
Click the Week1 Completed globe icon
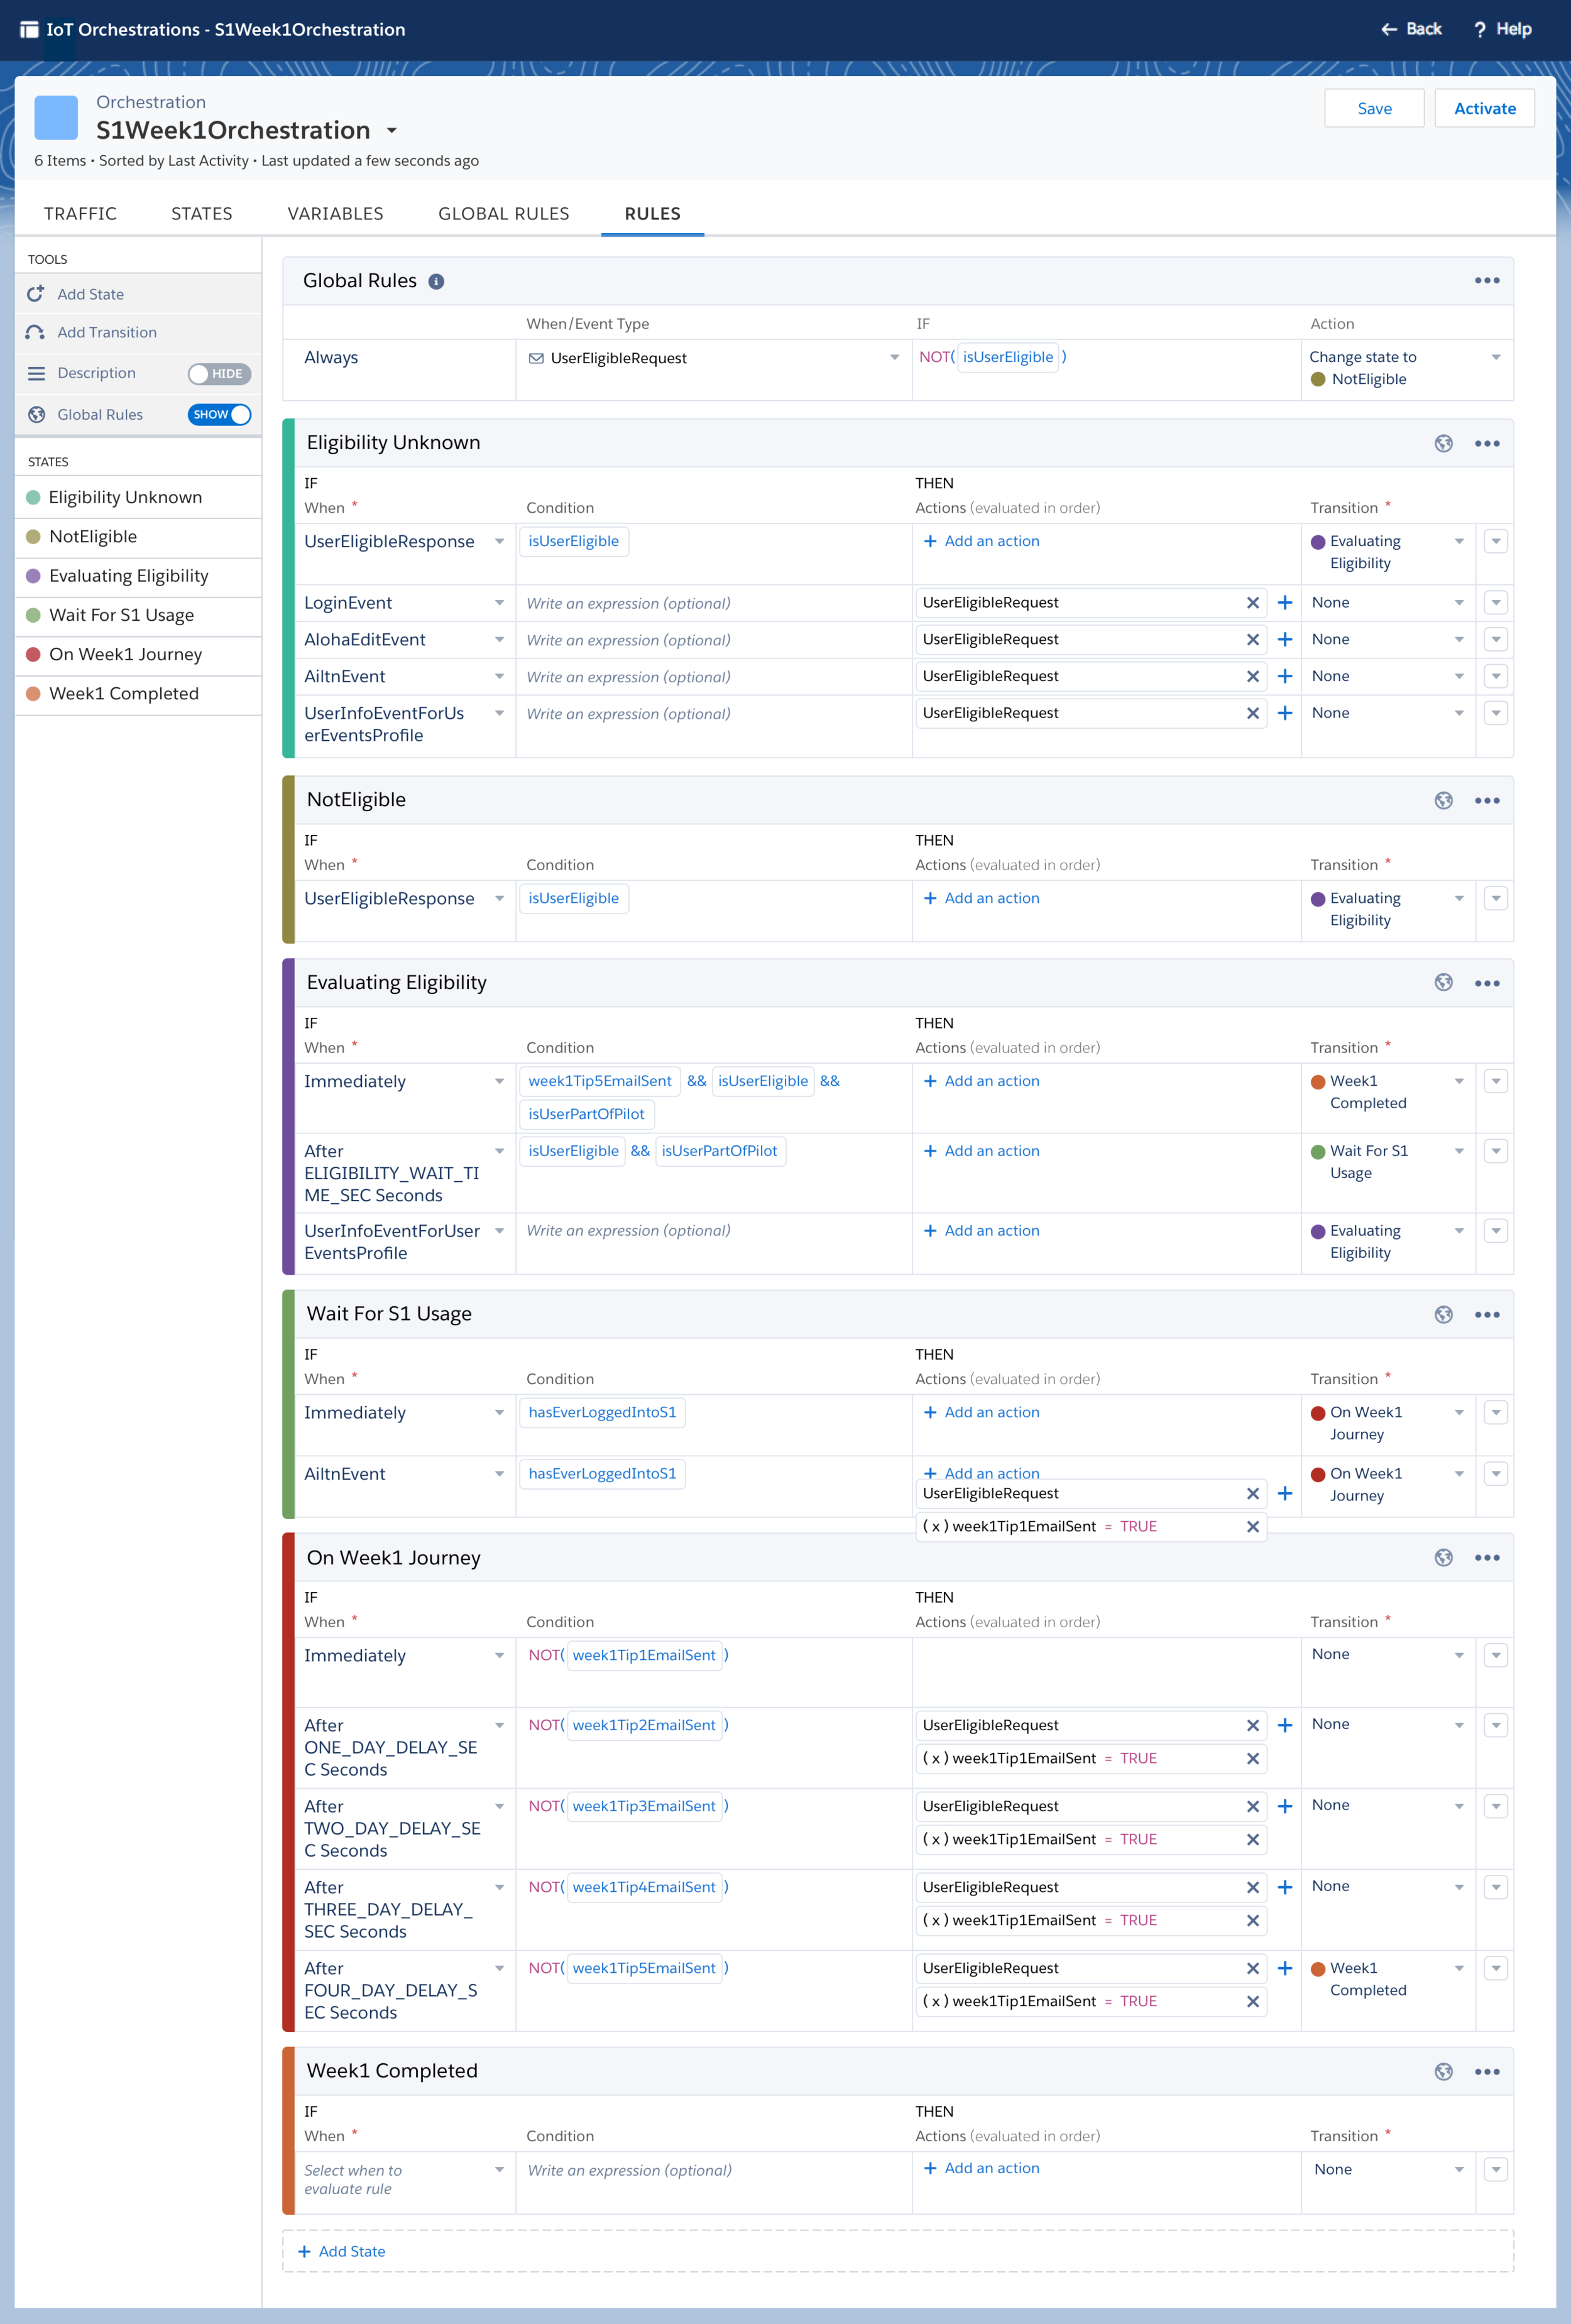1443,2071
